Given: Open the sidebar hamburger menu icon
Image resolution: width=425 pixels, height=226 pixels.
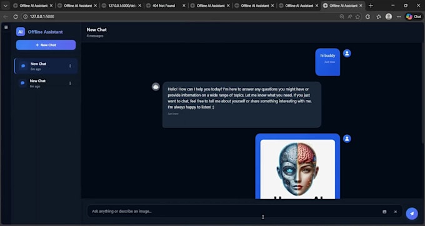Looking at the screenshot, I should (6, 27).
